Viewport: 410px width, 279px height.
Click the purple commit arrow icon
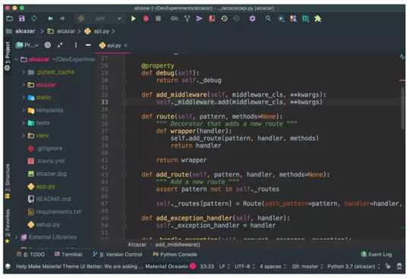[199, 18]
